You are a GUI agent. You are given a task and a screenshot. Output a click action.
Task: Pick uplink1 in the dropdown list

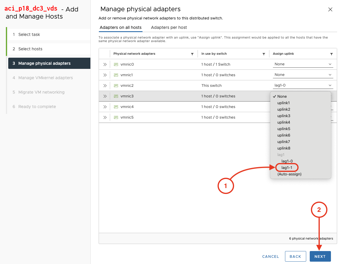284,103
